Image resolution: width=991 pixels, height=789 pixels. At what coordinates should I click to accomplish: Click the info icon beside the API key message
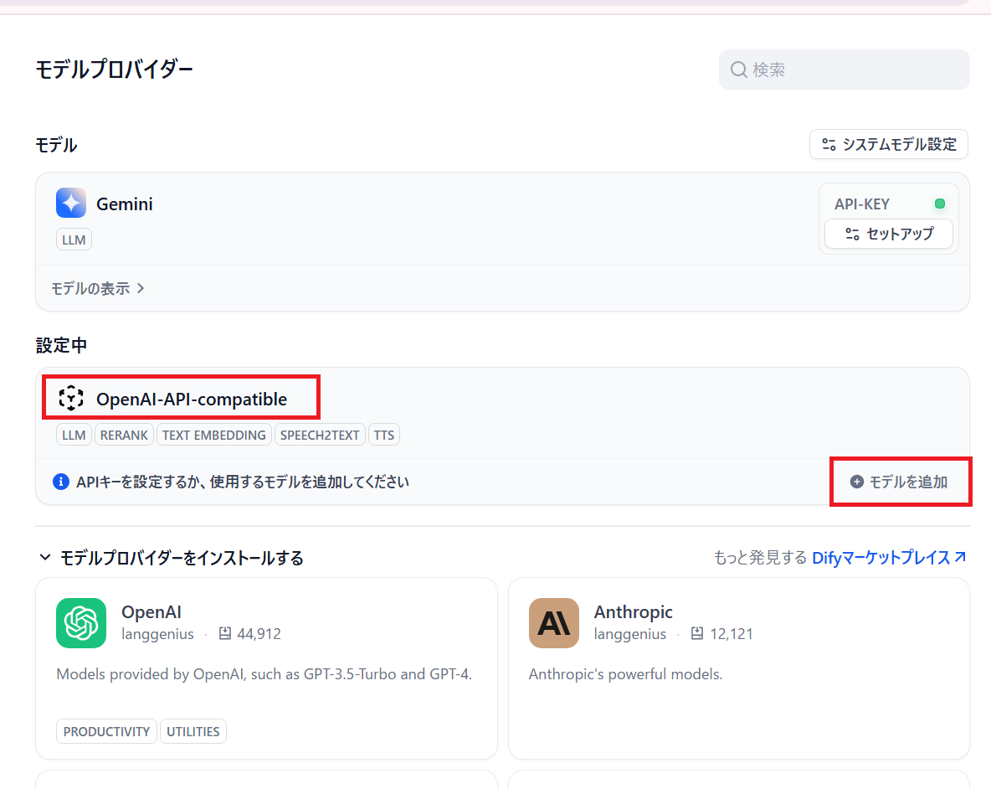60,482
